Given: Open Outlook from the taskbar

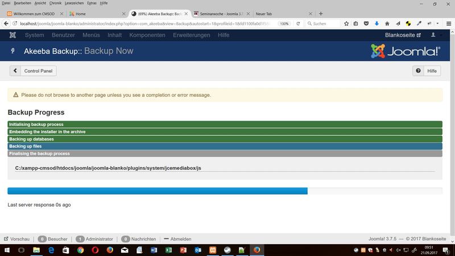Looking at the screenshot, I should (198, 250).
